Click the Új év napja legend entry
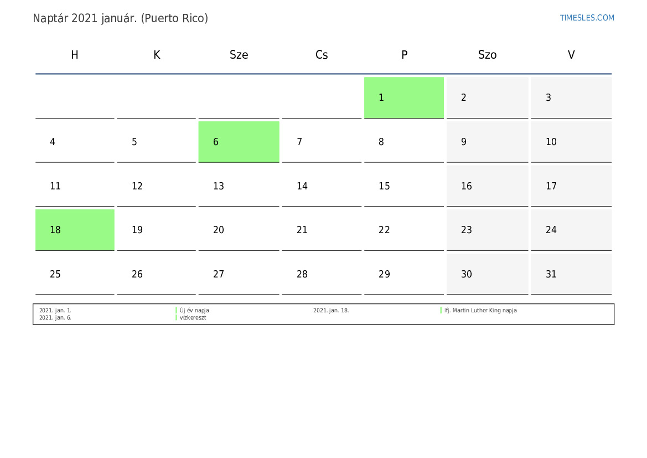This screenshot has width=647, height=458. click(194, 310)
